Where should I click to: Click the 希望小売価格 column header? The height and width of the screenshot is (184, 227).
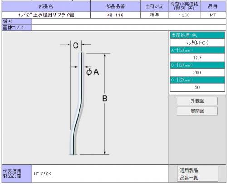tap(184, 6)
